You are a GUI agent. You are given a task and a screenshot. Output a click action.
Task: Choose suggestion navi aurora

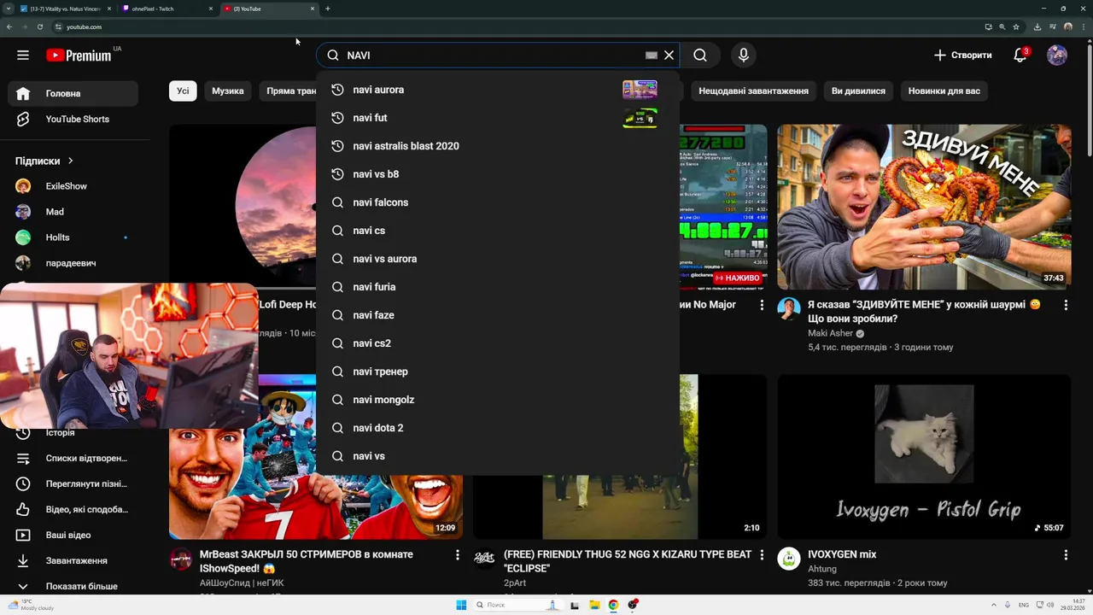click(498, 90)
